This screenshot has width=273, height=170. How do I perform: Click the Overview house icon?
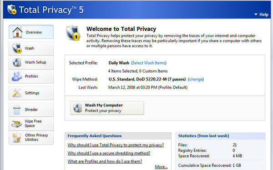[17, 32]
